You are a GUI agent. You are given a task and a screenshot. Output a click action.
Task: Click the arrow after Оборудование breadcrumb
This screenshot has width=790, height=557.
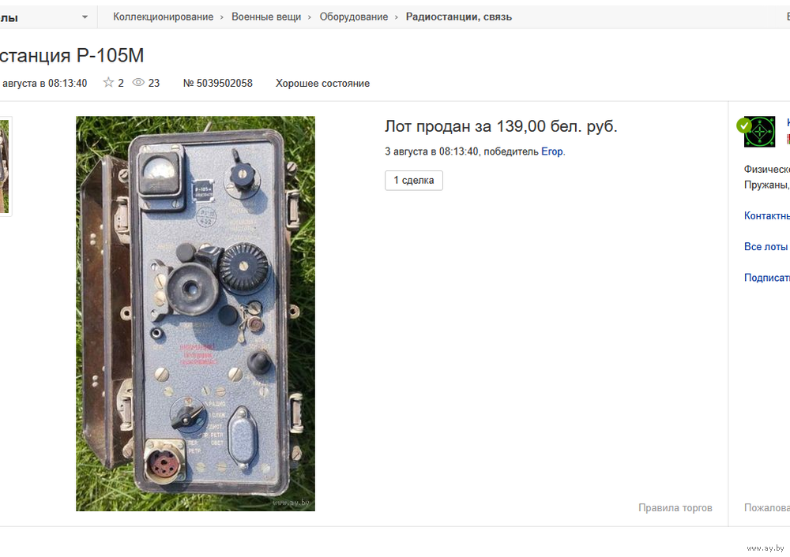click(x=397, y=17)
